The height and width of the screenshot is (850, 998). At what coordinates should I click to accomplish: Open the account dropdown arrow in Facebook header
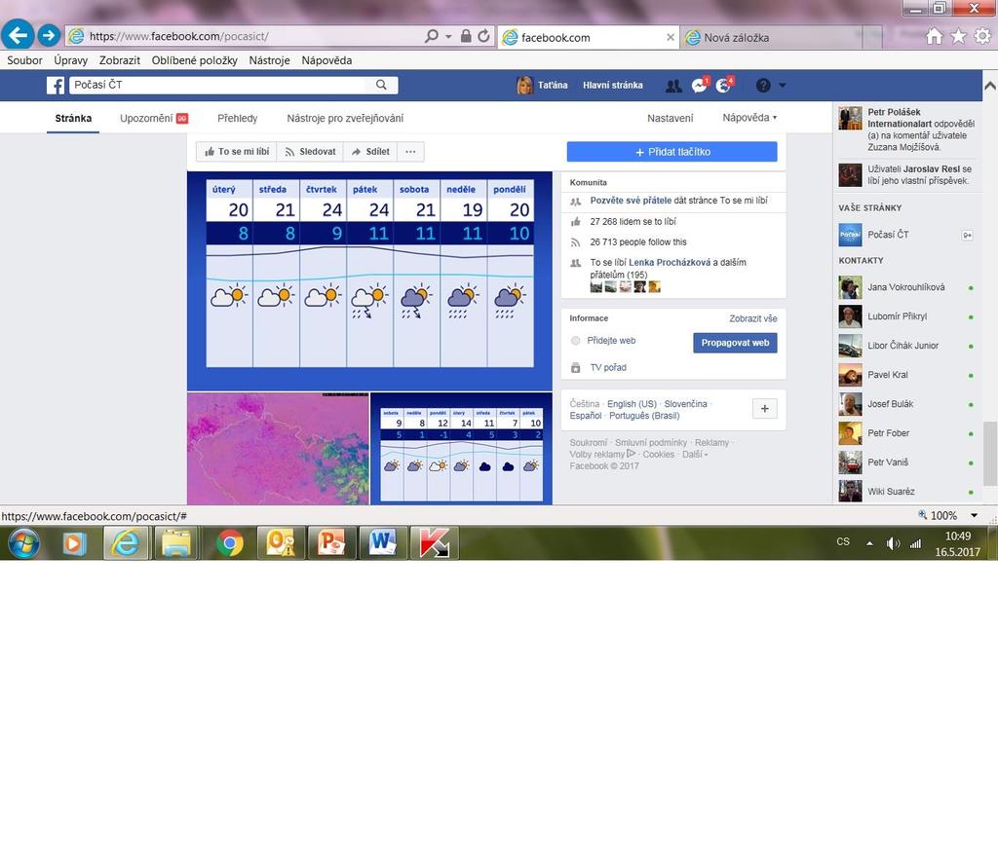[x=783, y=85]
